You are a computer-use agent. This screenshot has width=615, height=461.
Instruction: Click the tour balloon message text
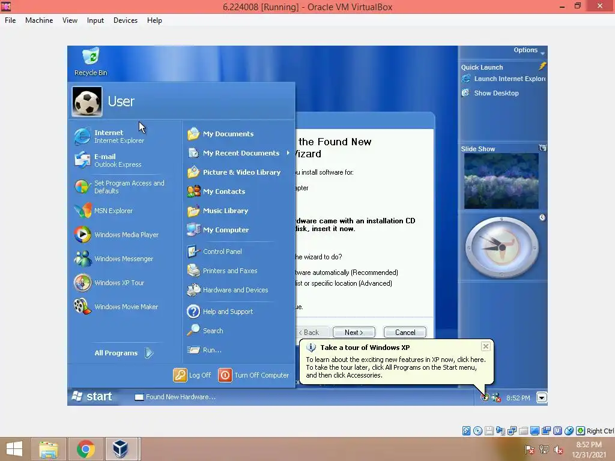click(x=396, y=367)
